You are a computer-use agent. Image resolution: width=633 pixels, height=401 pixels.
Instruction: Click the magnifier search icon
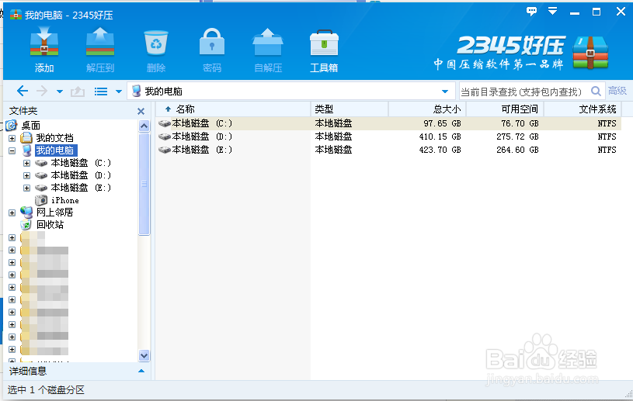click(596, 91)
